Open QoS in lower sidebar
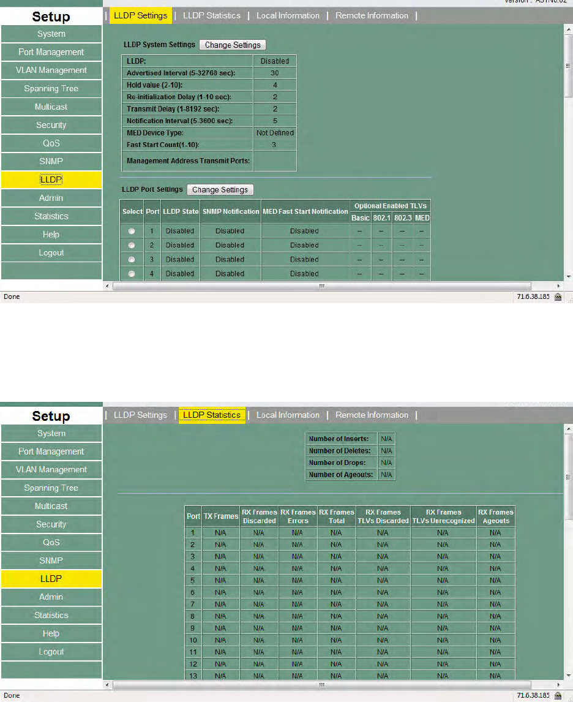Image resolution: width=573 pixels, height=702 pixels. pos(51,543)
